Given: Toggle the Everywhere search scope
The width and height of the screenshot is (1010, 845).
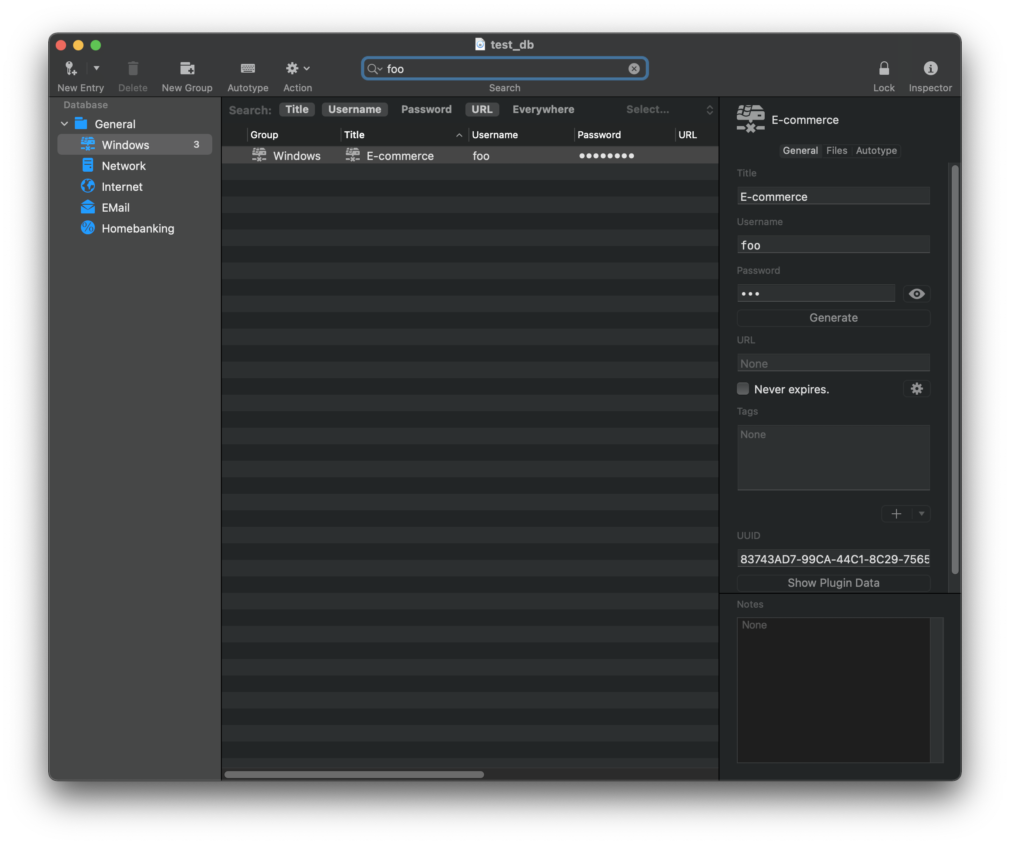Looking at the screenshot, I should click(543, 109).
